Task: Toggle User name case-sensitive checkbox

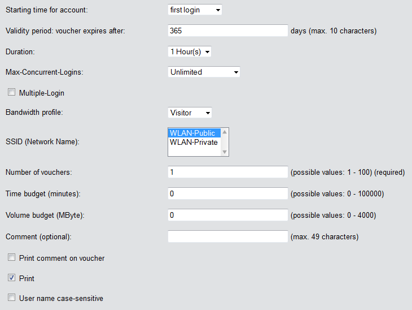Action: pyautogui.click(x=11, y=297)
